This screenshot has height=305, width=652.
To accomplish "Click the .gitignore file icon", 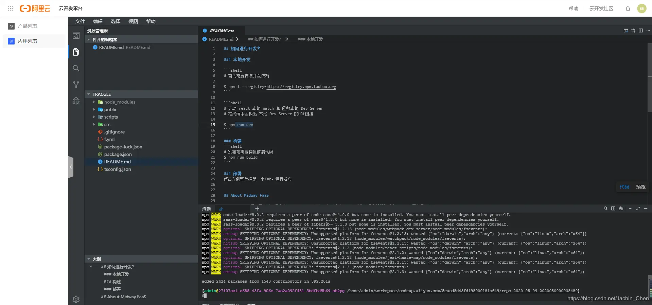I will click(x=100, y=132).
